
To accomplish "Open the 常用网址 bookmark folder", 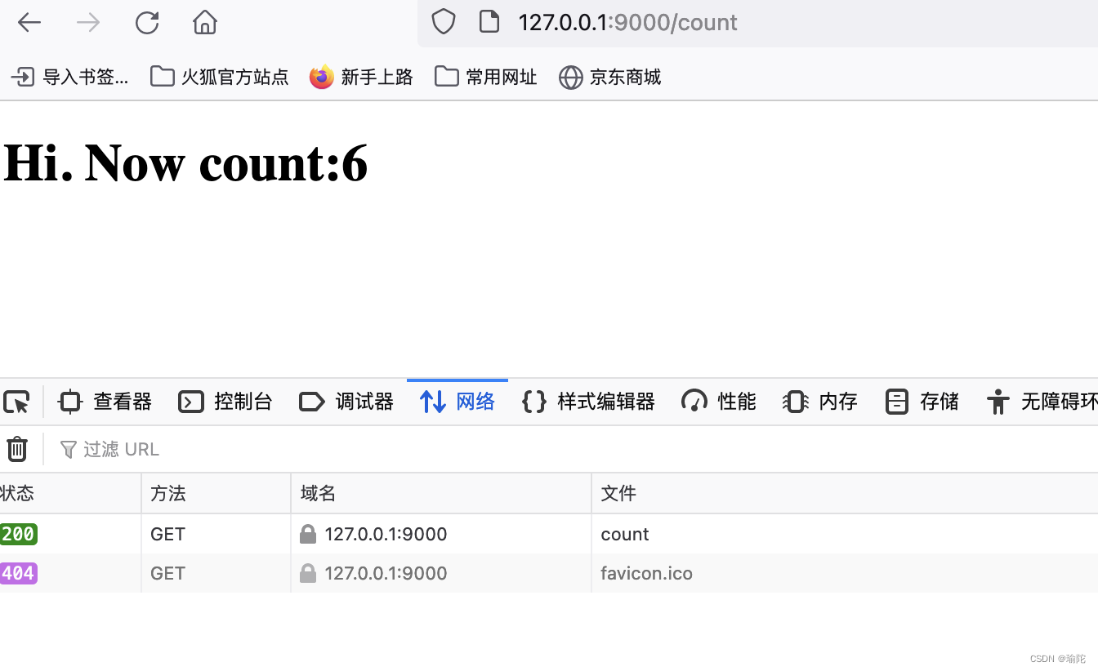I will (486, 77).
